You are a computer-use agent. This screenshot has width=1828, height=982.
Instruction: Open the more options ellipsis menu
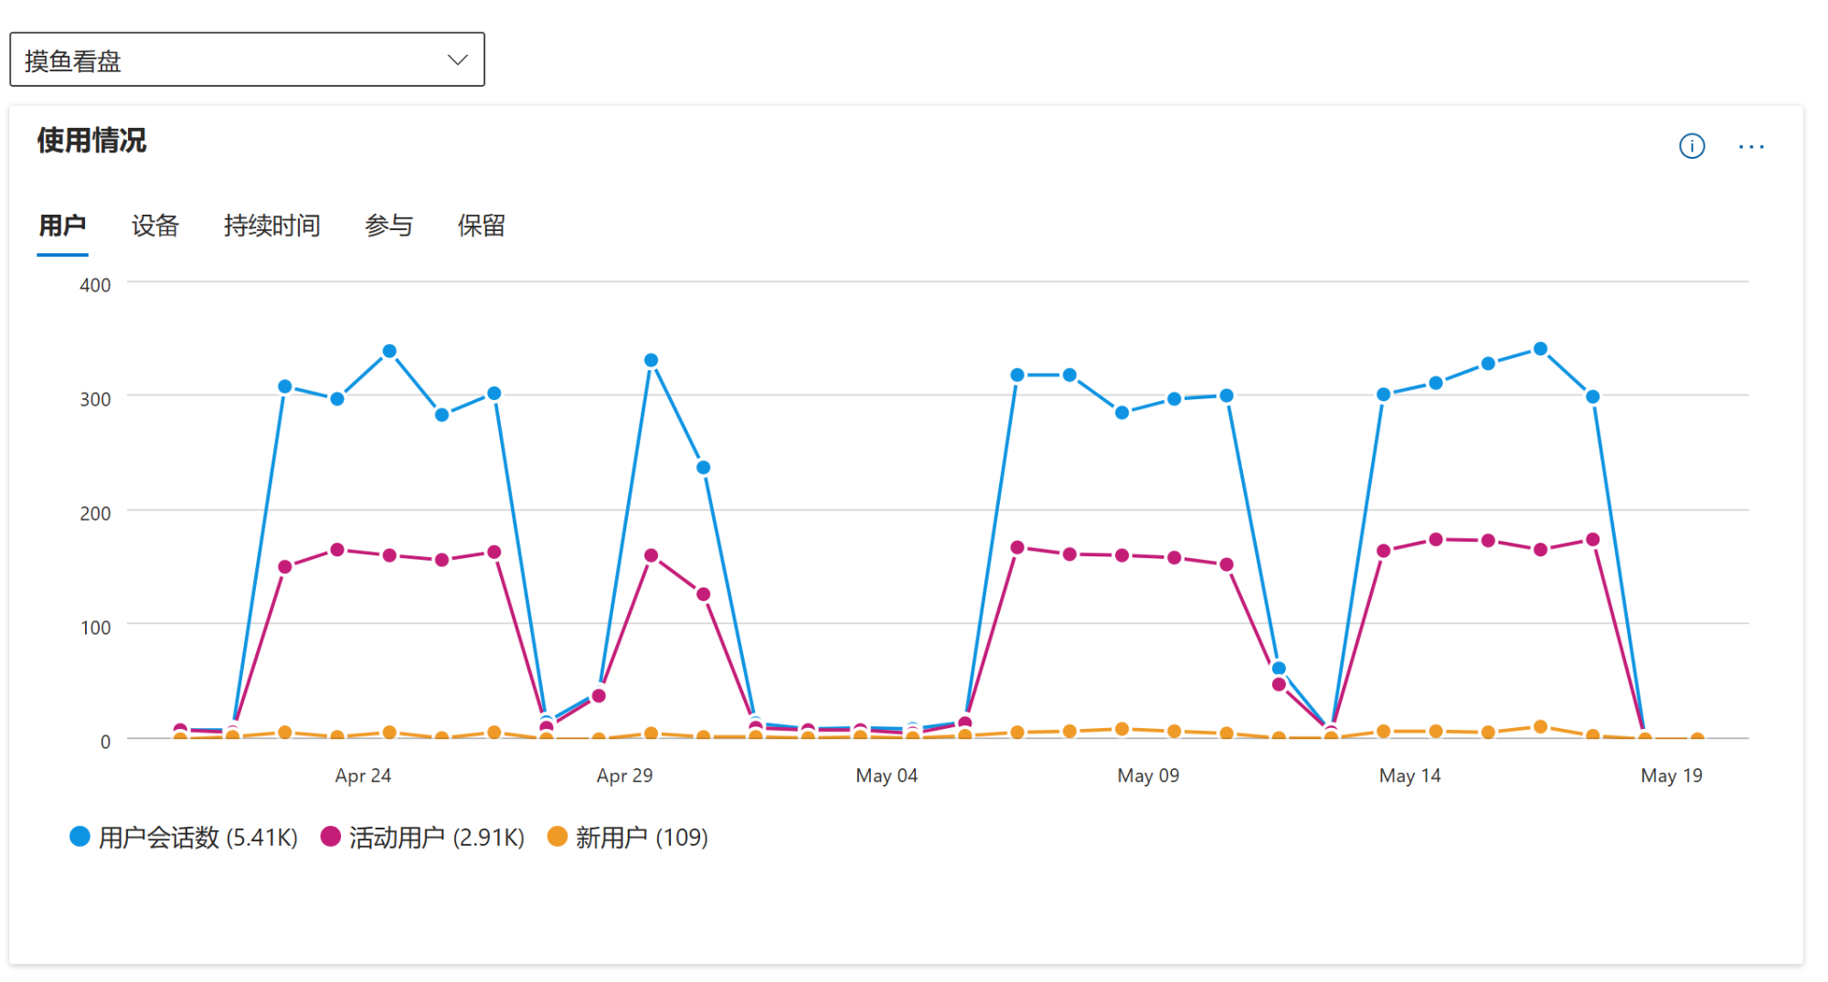(1751, 146)
